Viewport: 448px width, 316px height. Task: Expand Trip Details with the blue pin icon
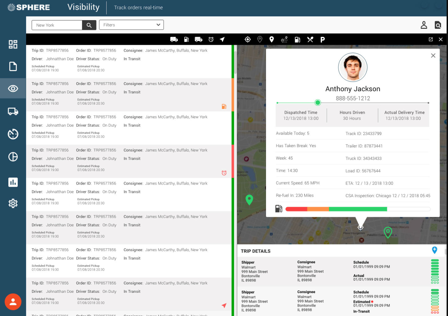pos(434,250)
